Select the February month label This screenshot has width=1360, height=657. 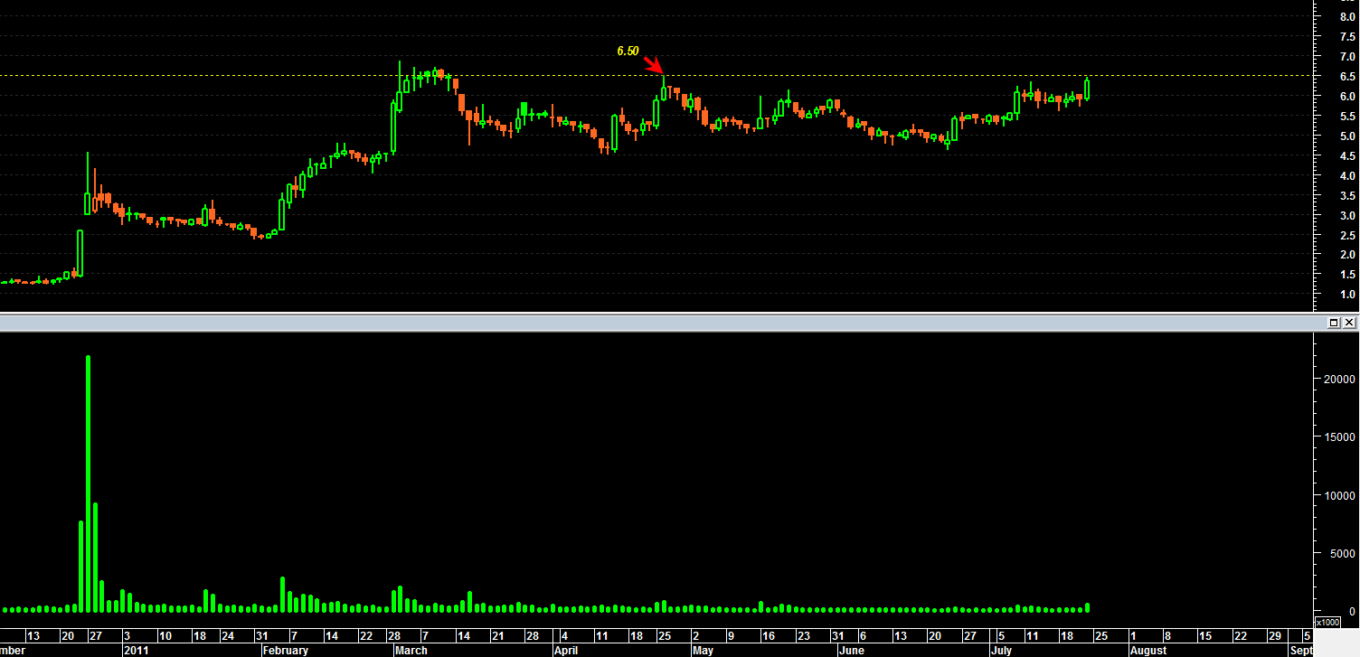[x=285, y=650]
